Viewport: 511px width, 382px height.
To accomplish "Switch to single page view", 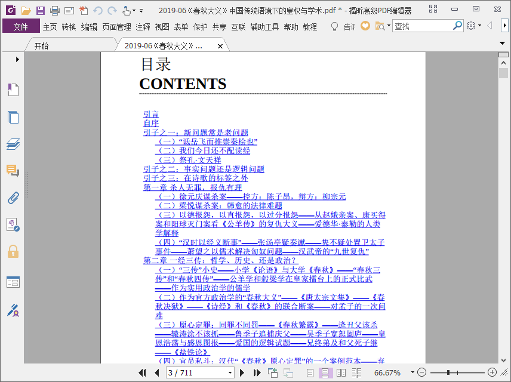I will coord(310,372).
